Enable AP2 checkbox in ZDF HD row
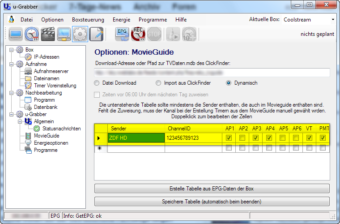Screen dimensions: 340x224 [242, 138]
